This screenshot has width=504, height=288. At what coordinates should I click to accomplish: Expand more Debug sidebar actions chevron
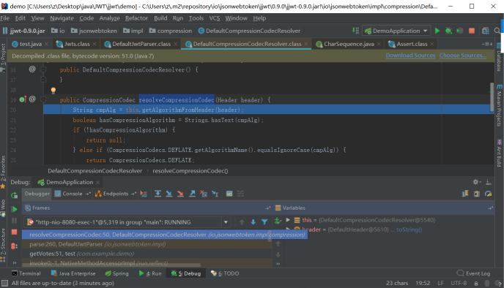tap(14, 262)
